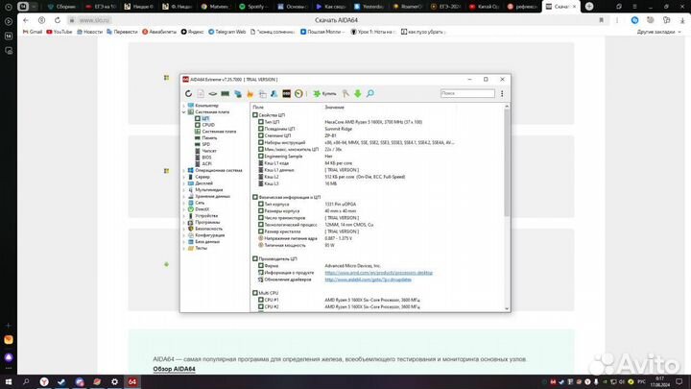Click the clock gauge toolbar icon
Viewport: 691px width, 389px height.
[x=298, y=93]
